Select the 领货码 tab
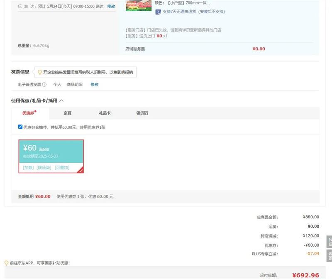The height and width of the screenshot is (279, 332). coord(142,113)
